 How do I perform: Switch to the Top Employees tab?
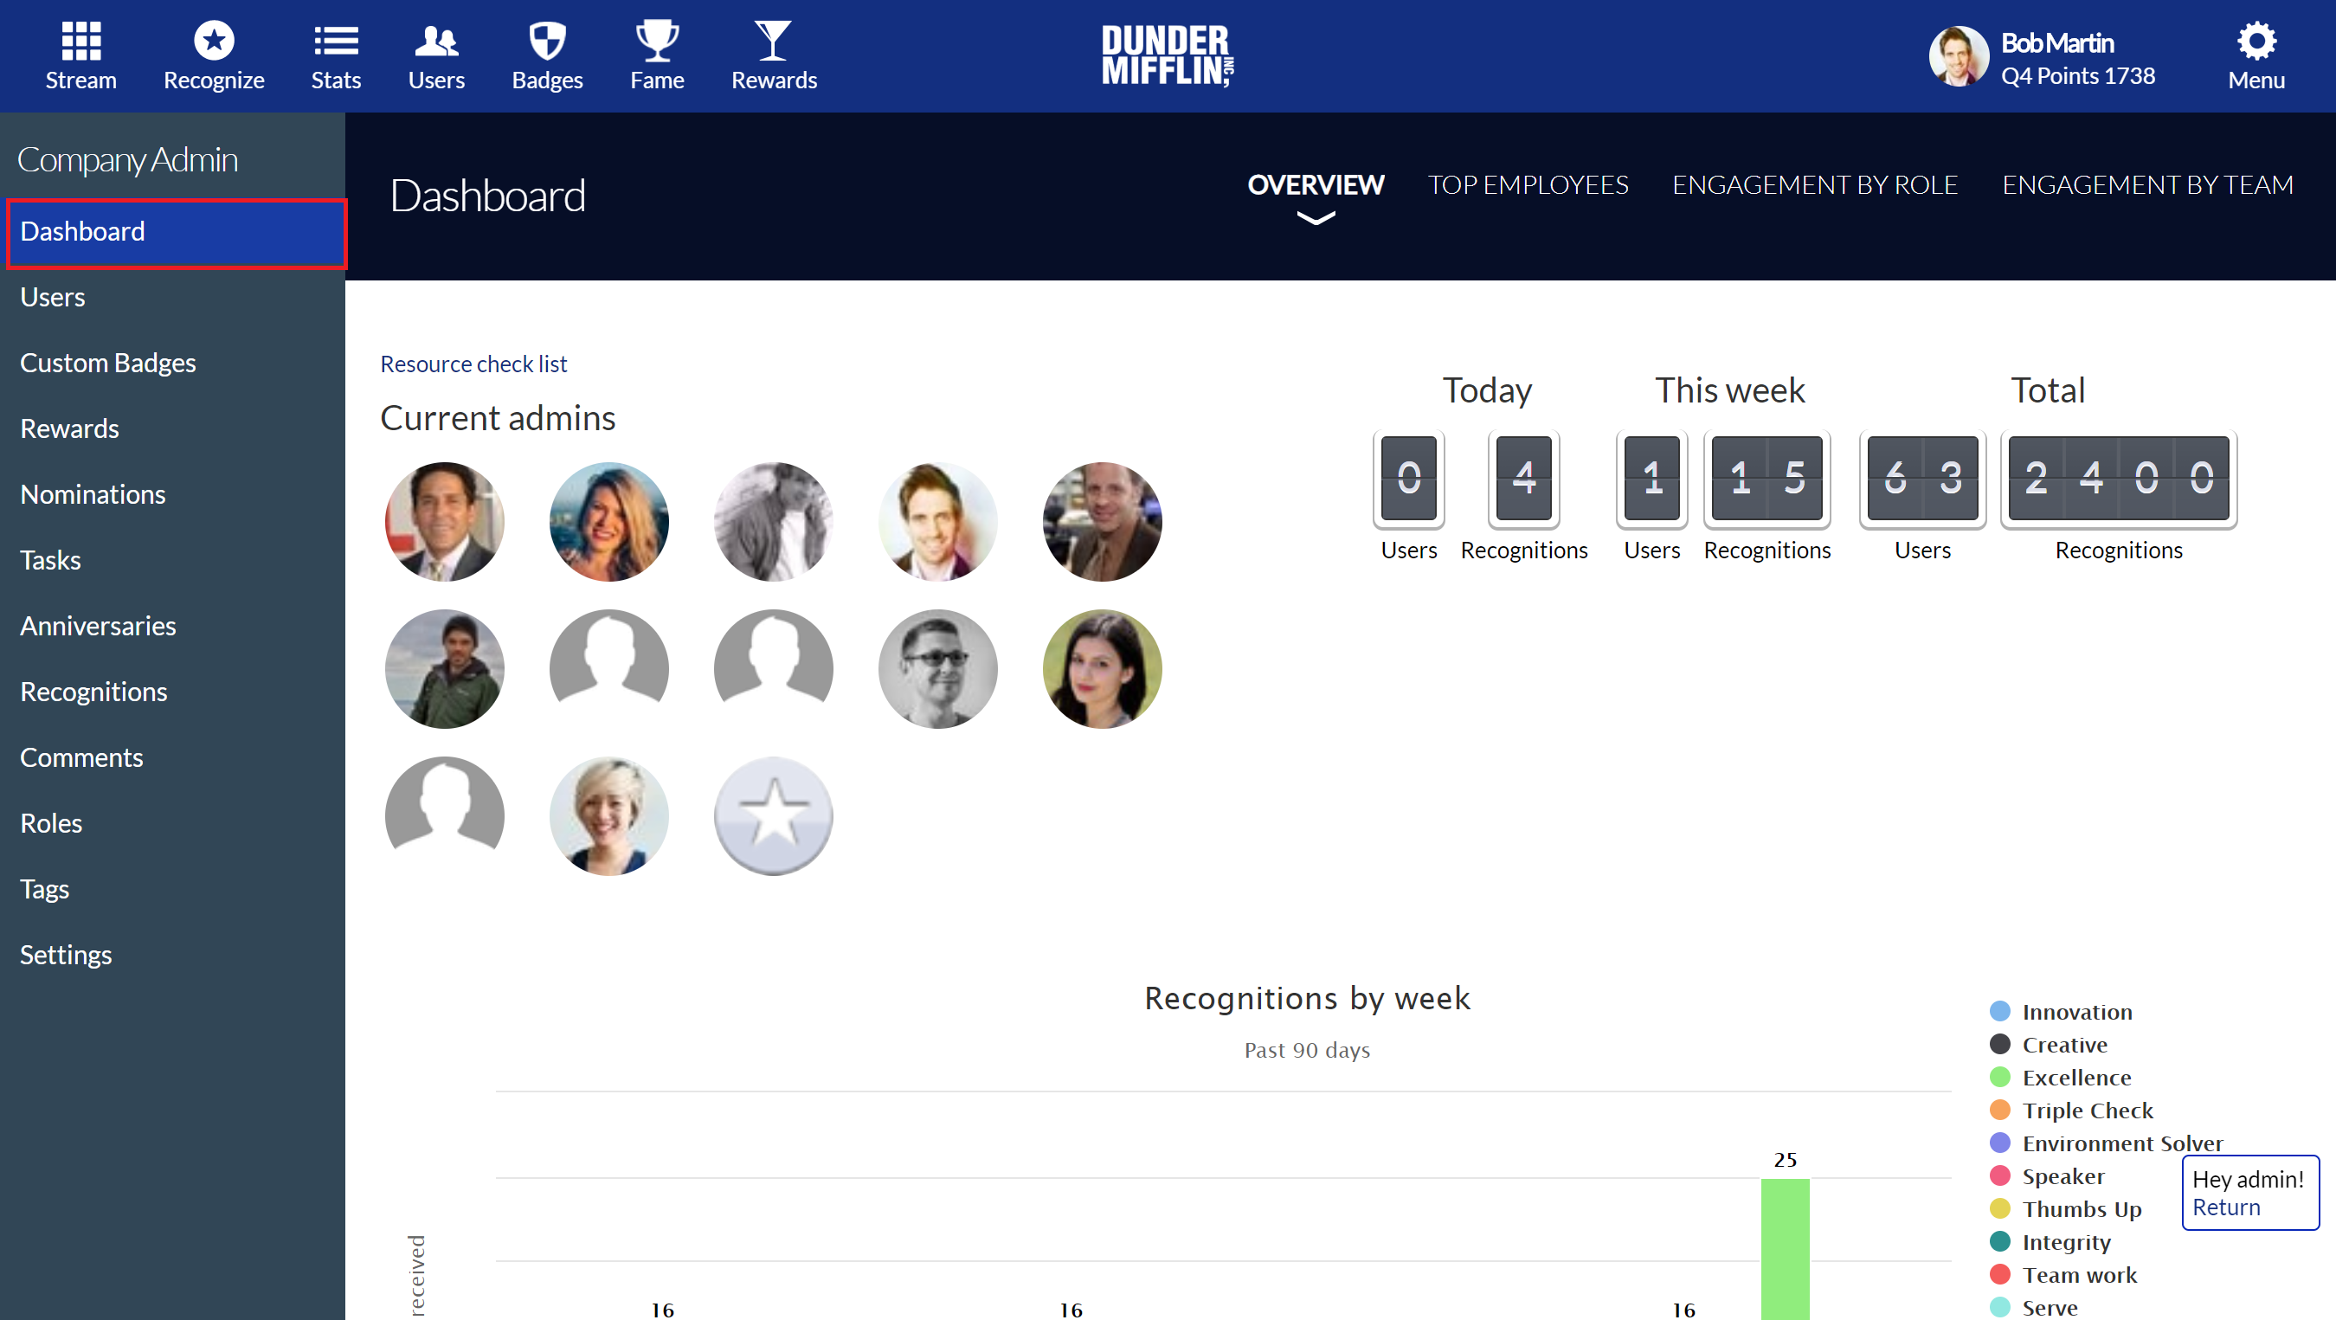click(x=1528, y=185)
